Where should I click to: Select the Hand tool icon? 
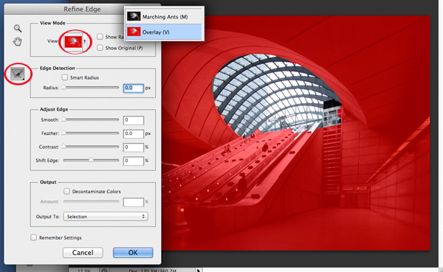click(x=17, y=41)
